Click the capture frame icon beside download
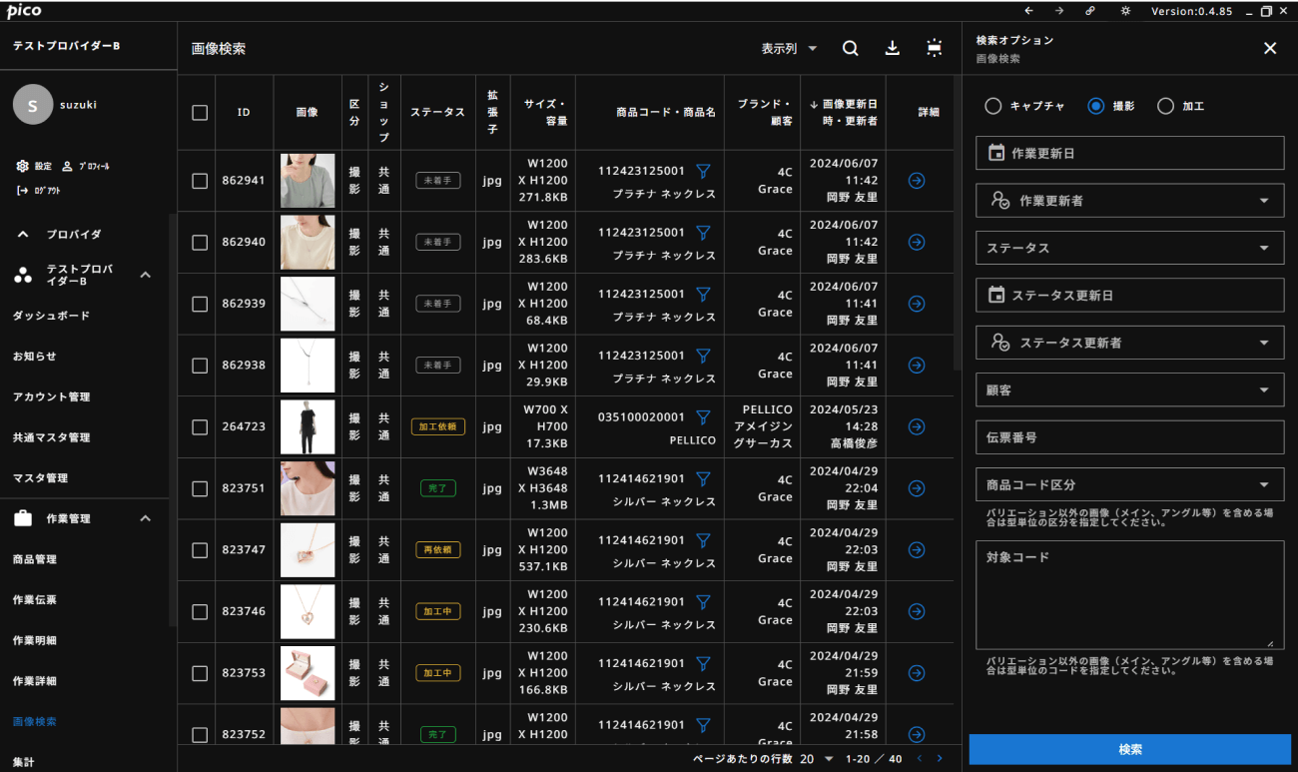The width and height of the screenshot is (1298, 772). click(935, 48)
